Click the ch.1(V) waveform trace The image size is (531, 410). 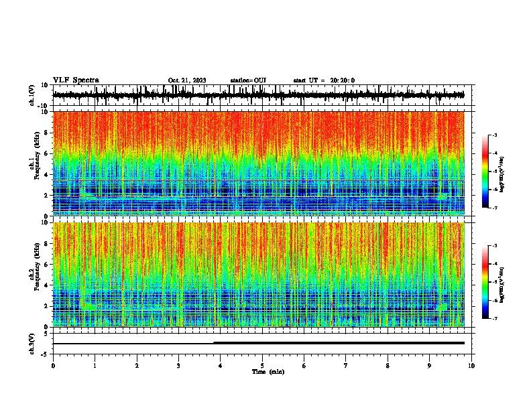[x=259, y=95]
